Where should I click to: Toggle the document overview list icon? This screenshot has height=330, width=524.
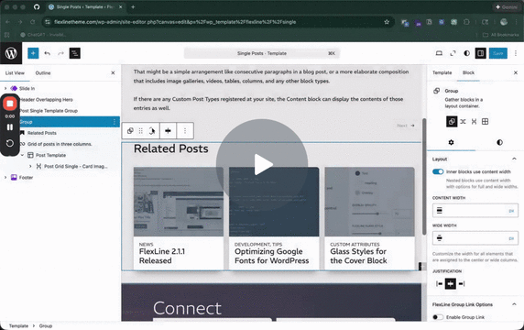point(75,53)
